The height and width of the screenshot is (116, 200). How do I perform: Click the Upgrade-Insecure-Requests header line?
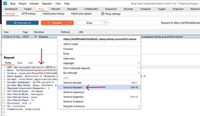[28, 88]
